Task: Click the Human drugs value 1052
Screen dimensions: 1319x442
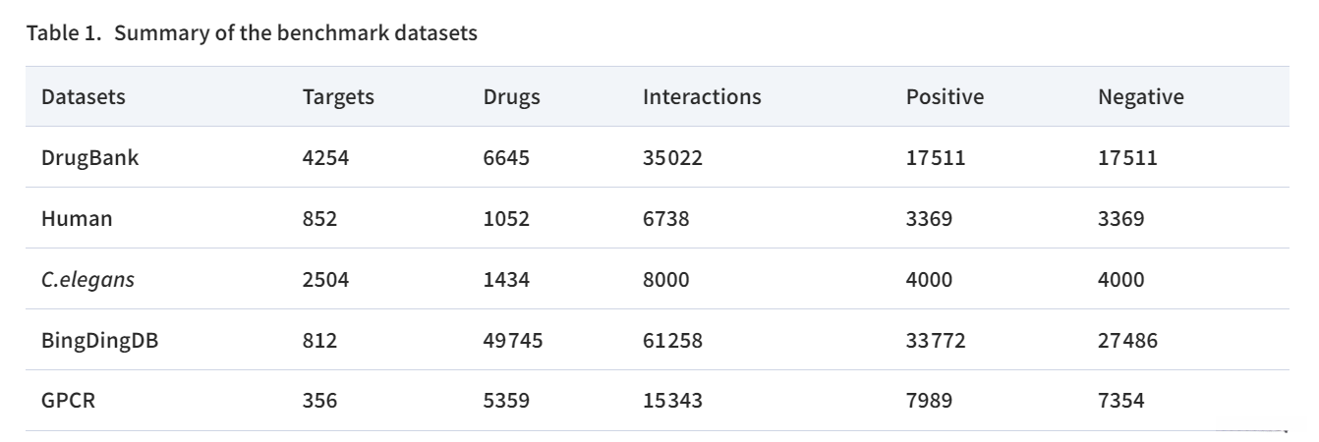Action: pyautogui.click(x=506, y=218)
